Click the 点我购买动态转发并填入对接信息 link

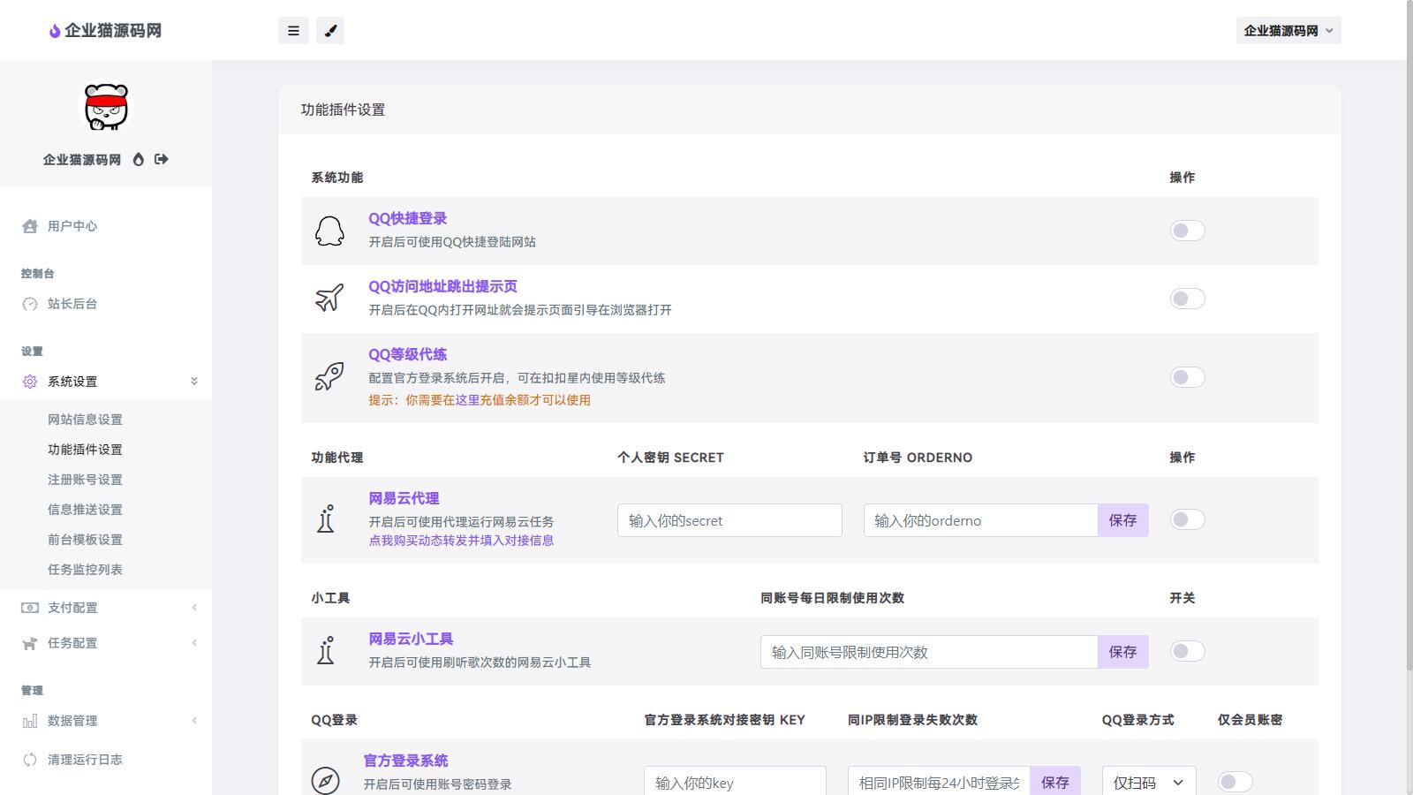click(x=461, y=541)
